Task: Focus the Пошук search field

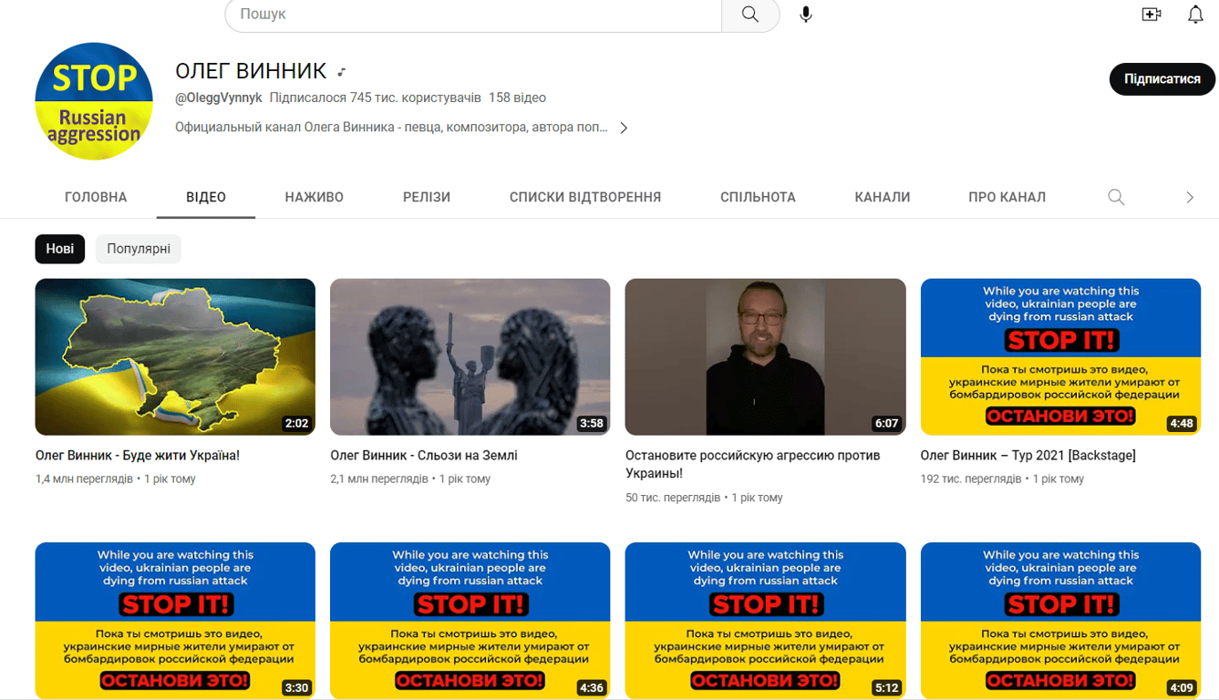Action: [x=473, y=15]
